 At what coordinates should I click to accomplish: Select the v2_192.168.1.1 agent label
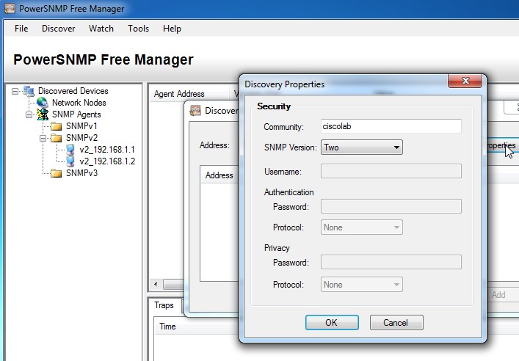107,150
